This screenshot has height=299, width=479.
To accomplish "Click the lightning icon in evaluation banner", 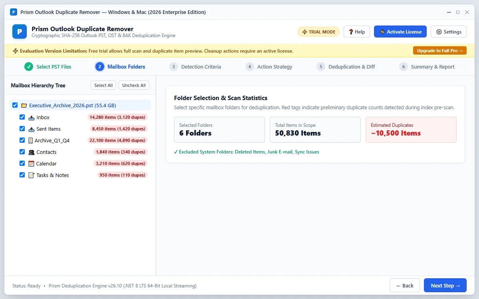I will pos(16,51).
